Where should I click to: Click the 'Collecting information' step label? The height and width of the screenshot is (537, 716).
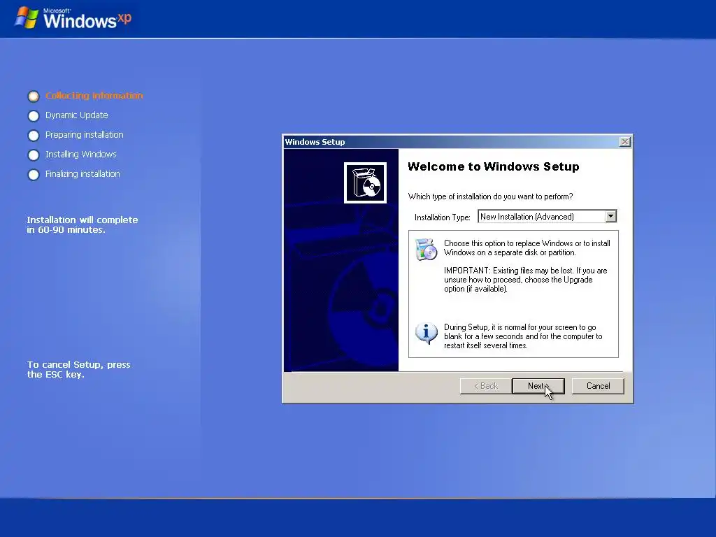point(94,95)
